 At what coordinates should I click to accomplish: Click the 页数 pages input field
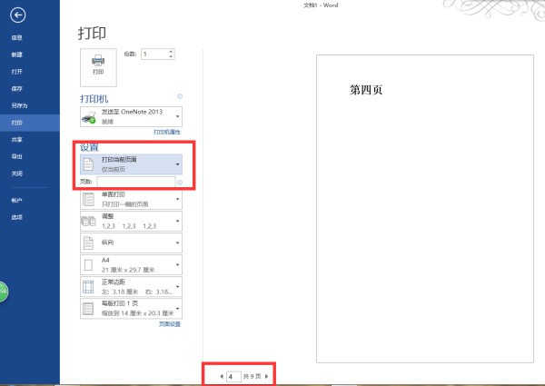click(x=136, y=182)
